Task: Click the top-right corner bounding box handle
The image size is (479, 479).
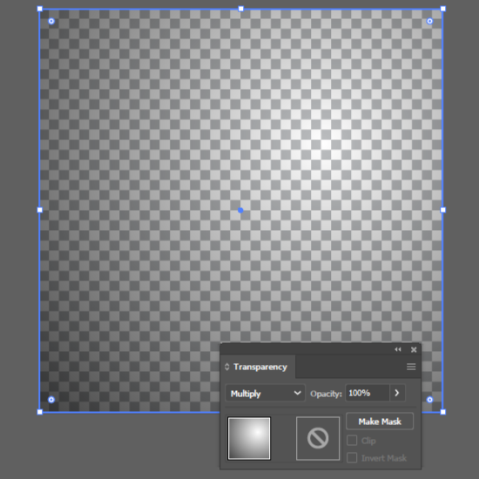Action: click(x=443, y=9)
